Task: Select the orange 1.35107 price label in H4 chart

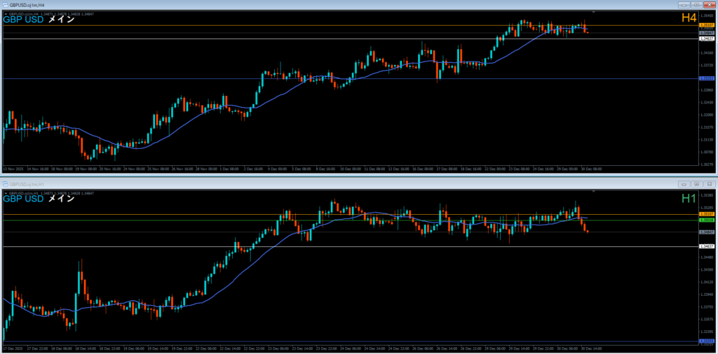Action: (x=706, y=26)
